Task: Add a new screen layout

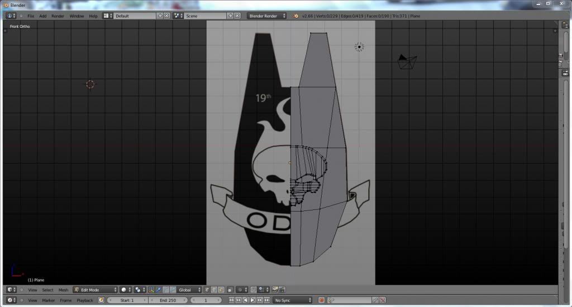Action: point(160,16)
